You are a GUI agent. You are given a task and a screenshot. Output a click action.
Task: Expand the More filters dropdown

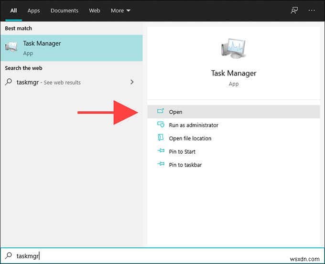pos(120,11)
